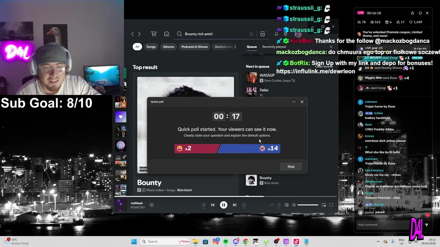Toggle repeat in Spotify player
The width and height of the screenshot is (440, 247).
244,205
